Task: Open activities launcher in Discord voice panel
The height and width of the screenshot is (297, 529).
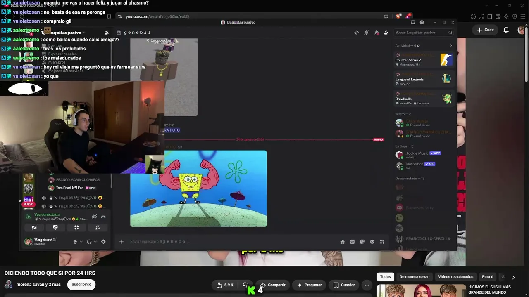Action: 76,227
